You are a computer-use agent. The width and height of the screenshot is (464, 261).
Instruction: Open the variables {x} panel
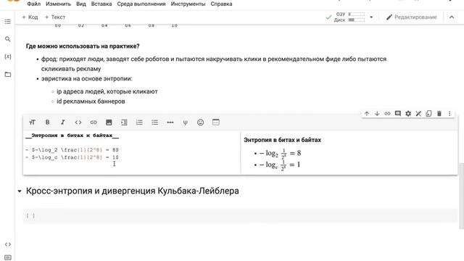click(8, 57)
